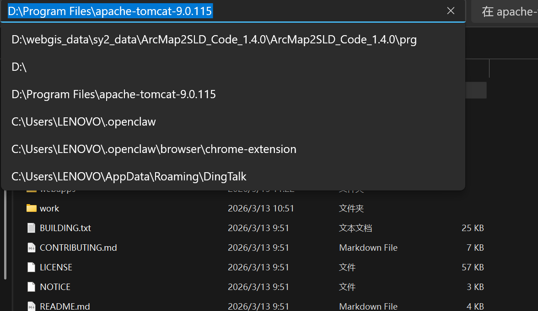Select the LICENSE file name

[56, 267]
